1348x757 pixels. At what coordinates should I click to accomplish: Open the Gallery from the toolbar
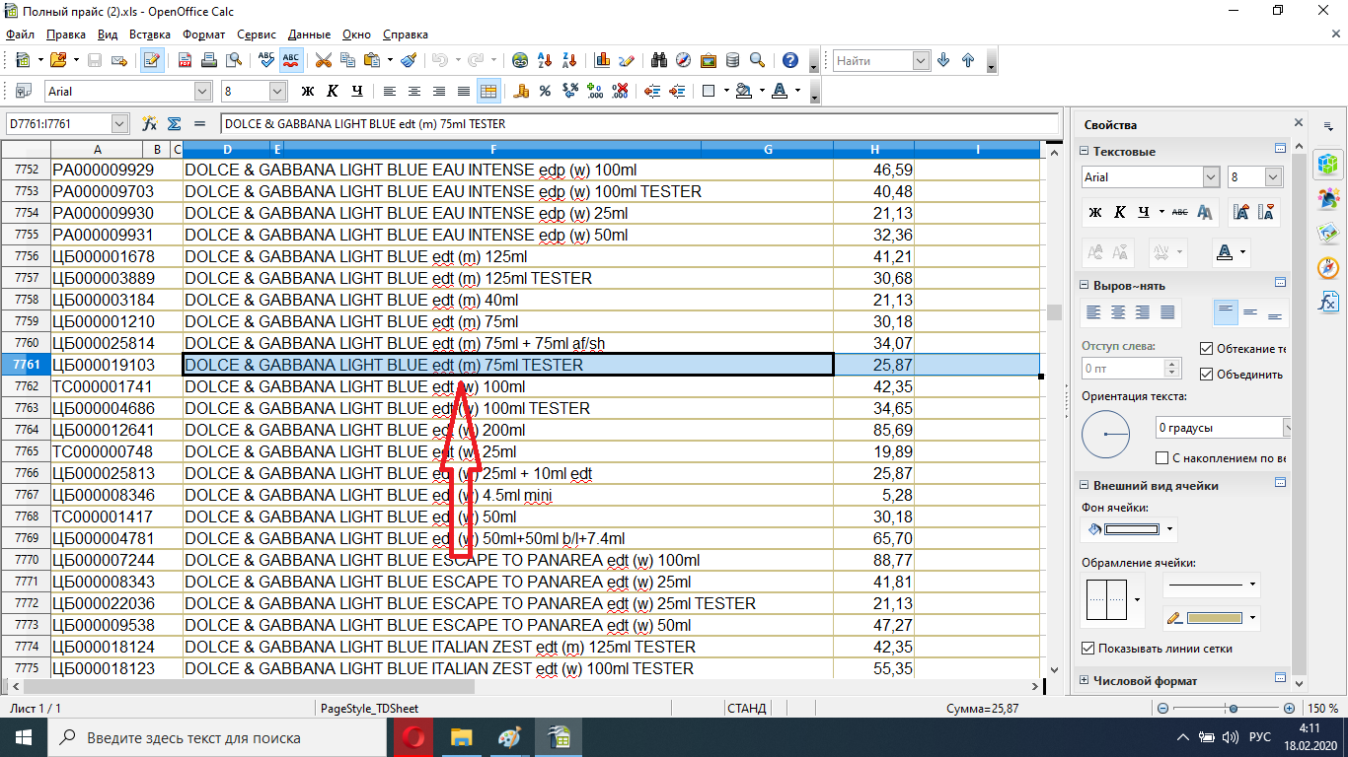(709, 60)
